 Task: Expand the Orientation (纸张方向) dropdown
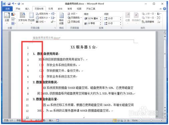pos(43,14)
